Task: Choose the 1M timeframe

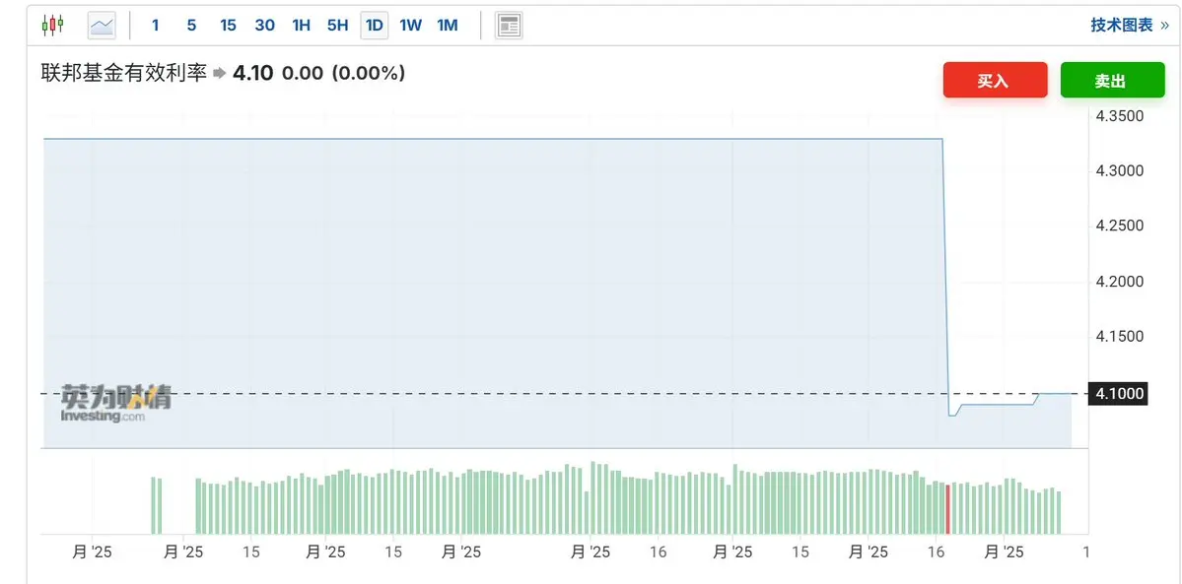Action: [447, 26]
